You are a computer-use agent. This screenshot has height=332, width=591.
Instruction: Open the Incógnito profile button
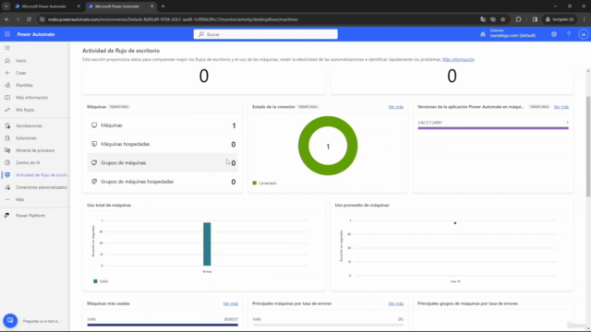[560, 19]
